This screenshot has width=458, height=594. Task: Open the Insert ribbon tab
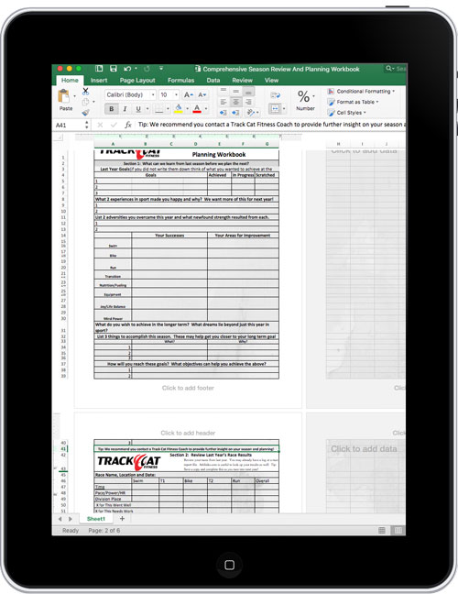[99, 81]
